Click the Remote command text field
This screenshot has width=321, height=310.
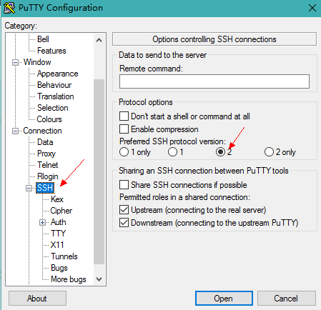click(214, 81)
